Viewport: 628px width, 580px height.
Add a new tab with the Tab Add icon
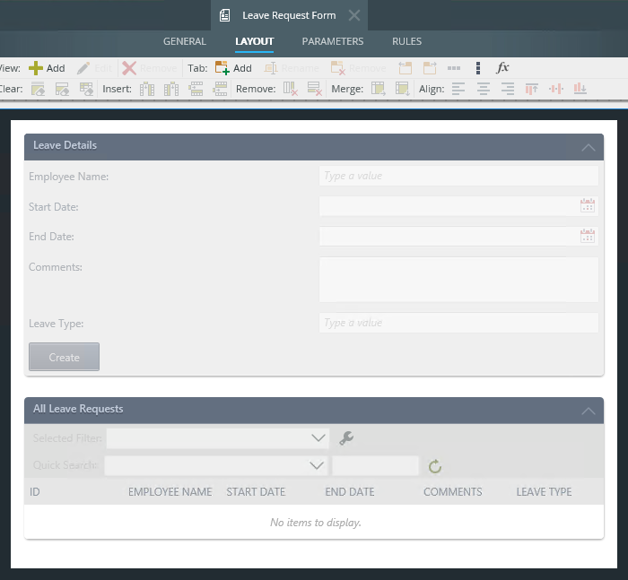(x=222, y=68)
